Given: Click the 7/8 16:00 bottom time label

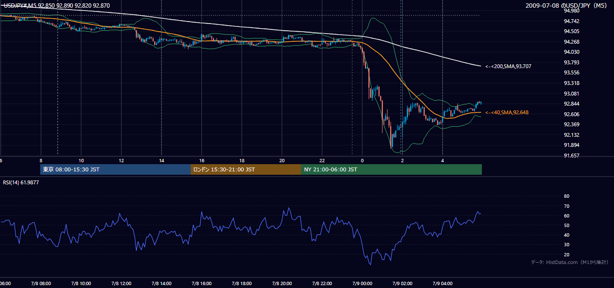Looking at the screenshot, I should pyautogui.click(x=202, y=283).
